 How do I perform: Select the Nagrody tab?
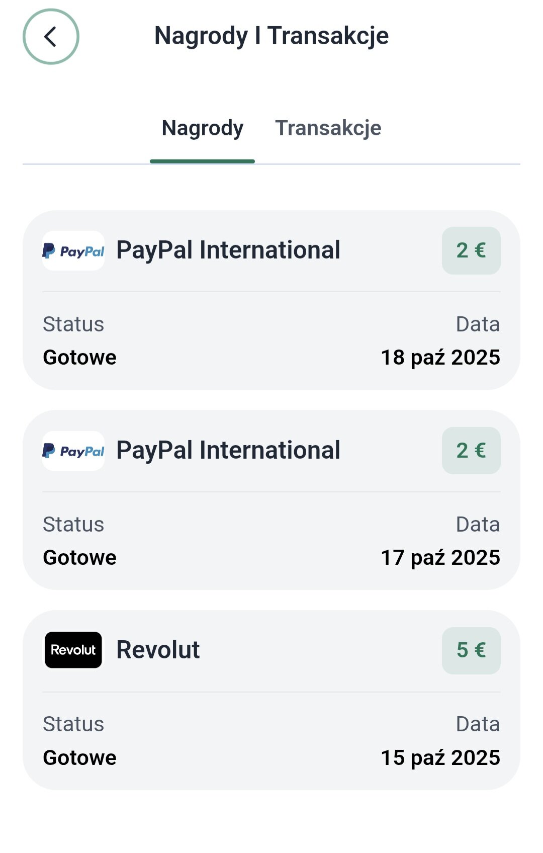click(203, 128)
